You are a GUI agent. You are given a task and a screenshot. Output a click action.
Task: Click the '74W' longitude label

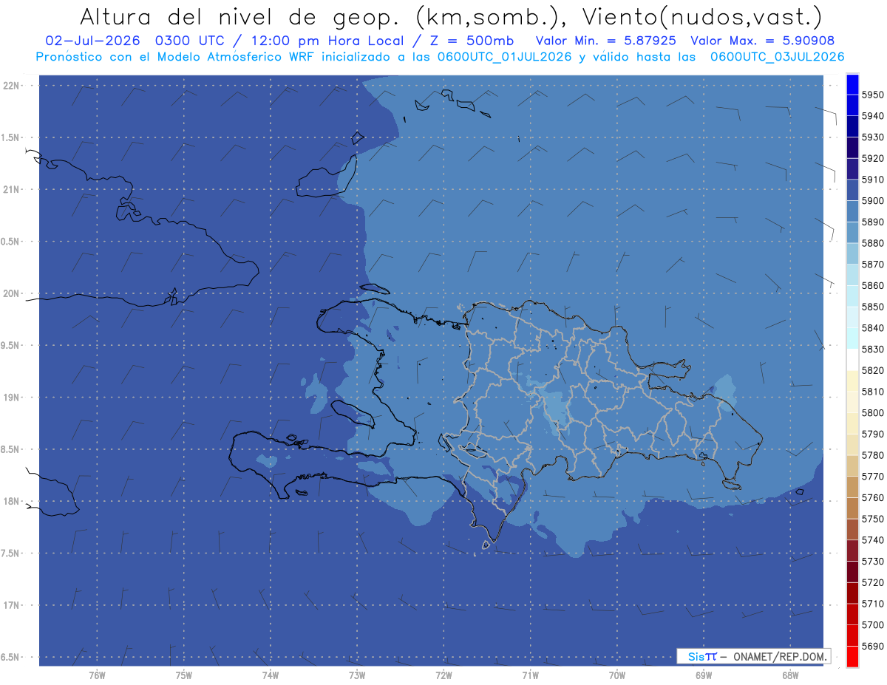click(270, 675)
